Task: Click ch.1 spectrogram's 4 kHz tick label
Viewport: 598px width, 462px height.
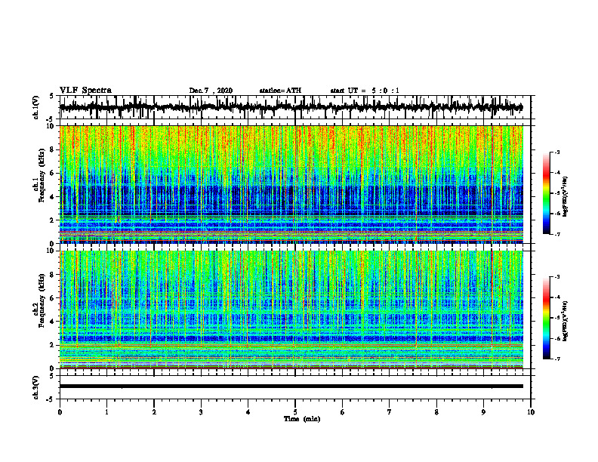Action: (x=53, y=197)
